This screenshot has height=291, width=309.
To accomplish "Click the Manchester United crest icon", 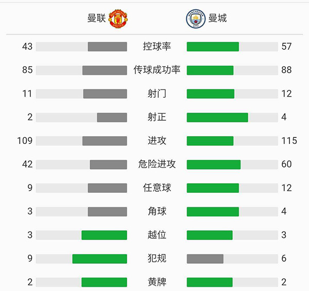I will [x=118, y=19].
